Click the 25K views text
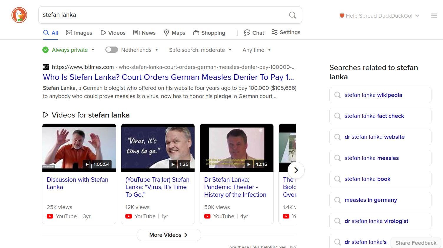 click(59, 207)
